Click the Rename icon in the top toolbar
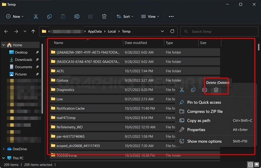This screenshot has height=168, width=261. (77, 16)
